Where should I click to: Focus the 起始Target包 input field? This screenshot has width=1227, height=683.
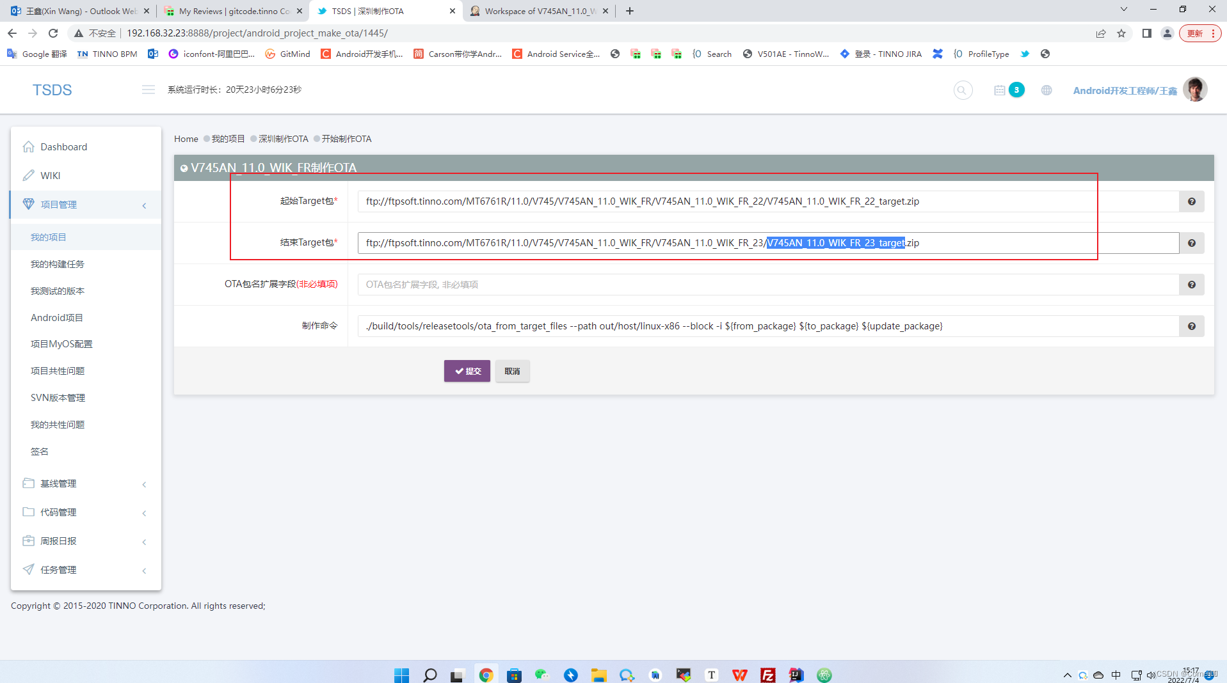tap(768, 201)
